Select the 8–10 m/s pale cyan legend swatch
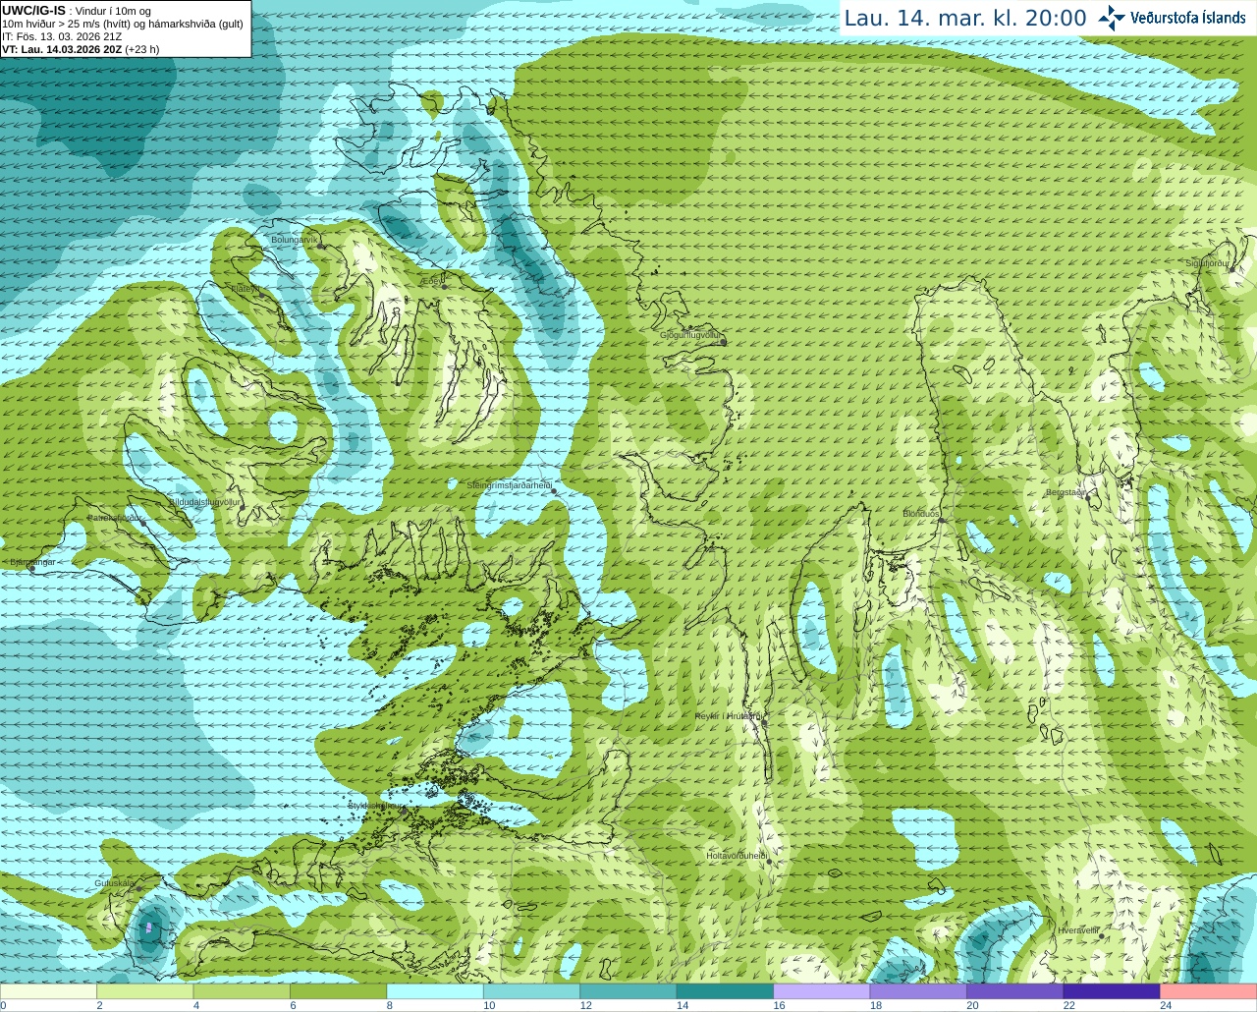 (x=435, y=990)
